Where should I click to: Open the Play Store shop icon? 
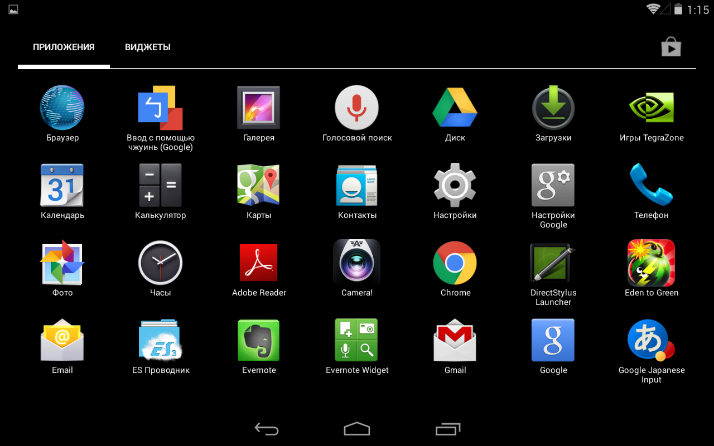pos(671,47)
